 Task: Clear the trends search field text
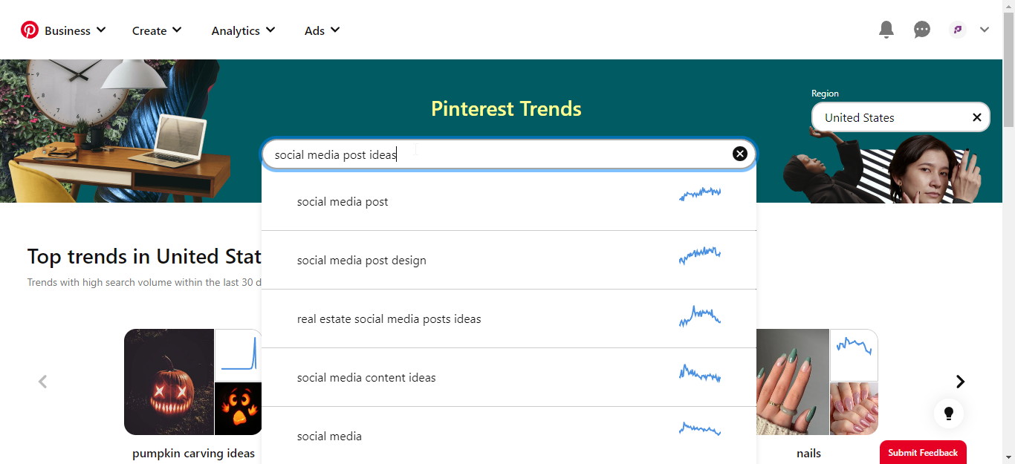click(x=739, y=154)
